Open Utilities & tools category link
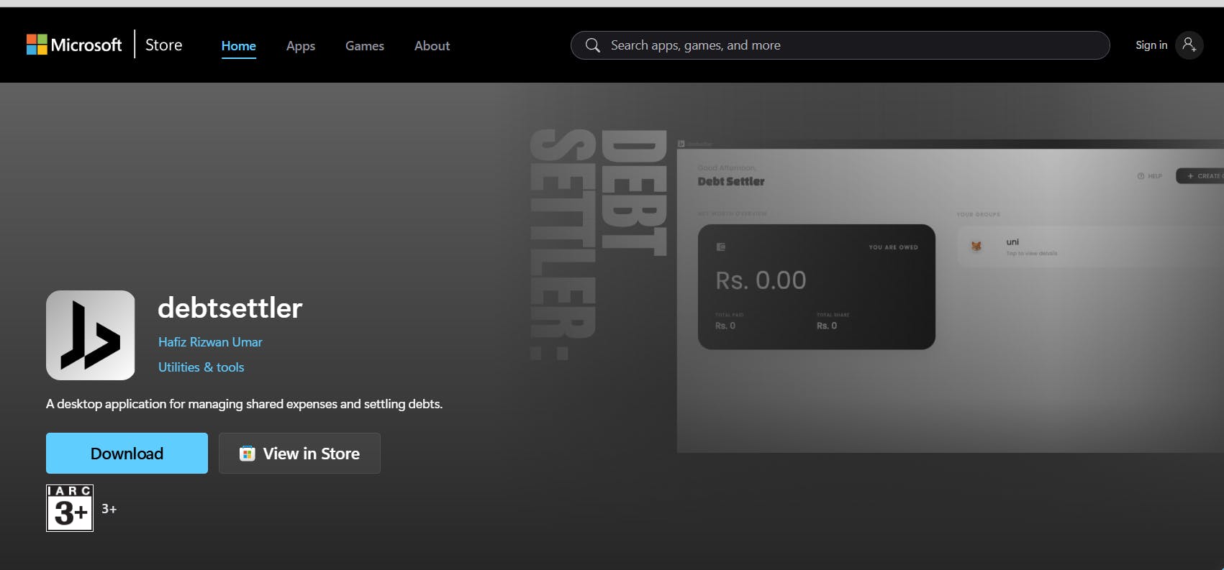This screenshot has height=570, width=1224. click(x=201, y=367)
